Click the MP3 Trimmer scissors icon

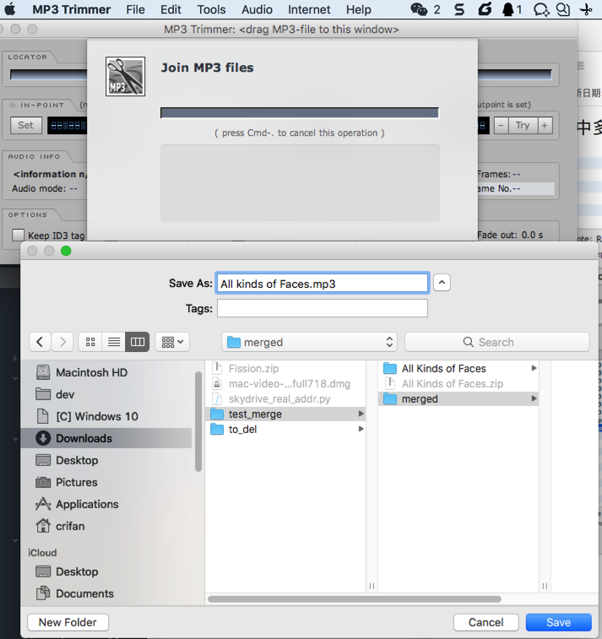pyautogui.click(x=125, y=76)
